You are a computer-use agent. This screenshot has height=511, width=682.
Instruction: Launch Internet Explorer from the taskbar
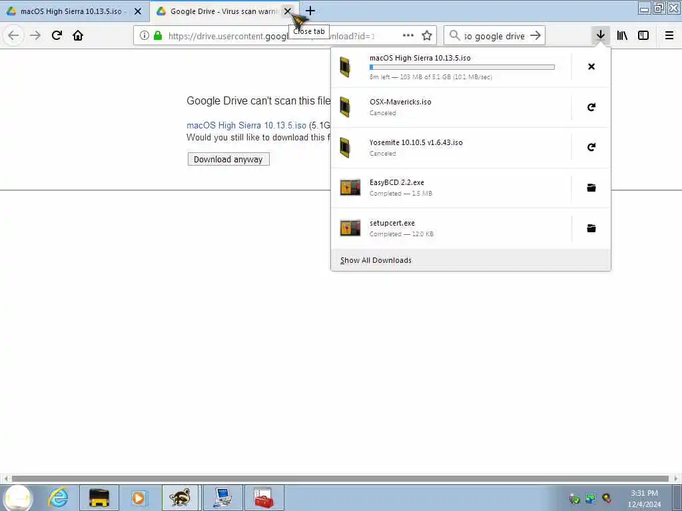click(59, 498)
